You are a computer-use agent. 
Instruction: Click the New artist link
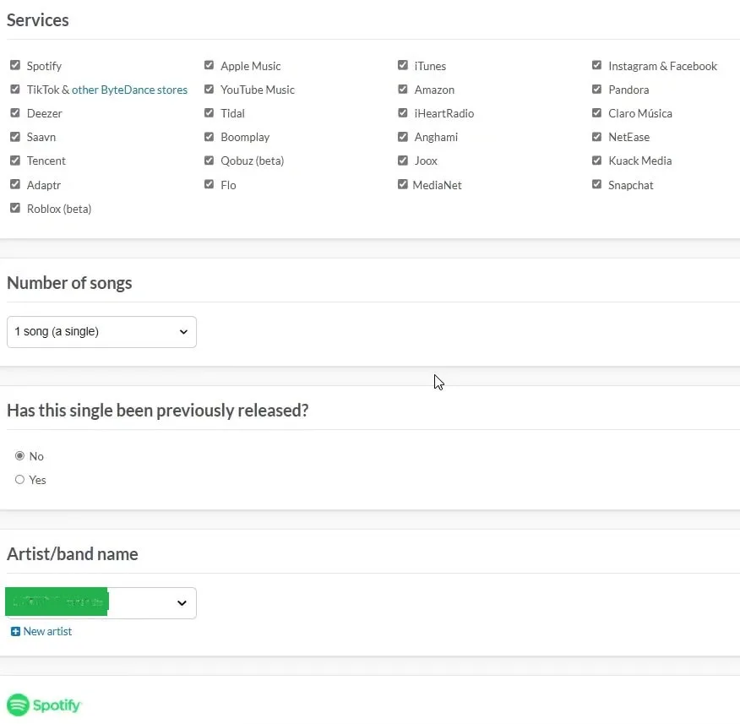(47, 632)
